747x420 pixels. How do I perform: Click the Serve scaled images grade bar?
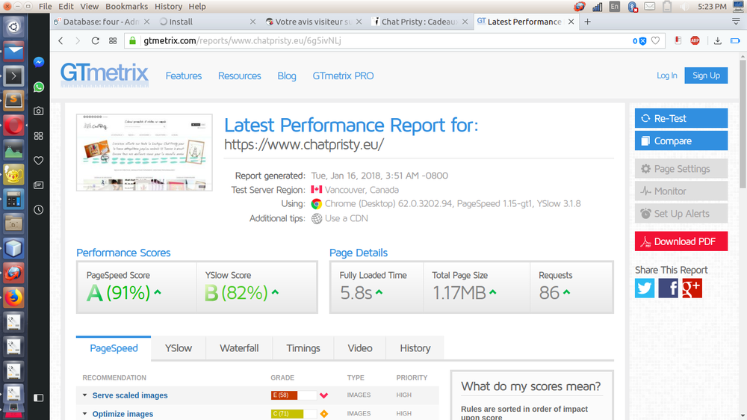(x=294, y=395)
